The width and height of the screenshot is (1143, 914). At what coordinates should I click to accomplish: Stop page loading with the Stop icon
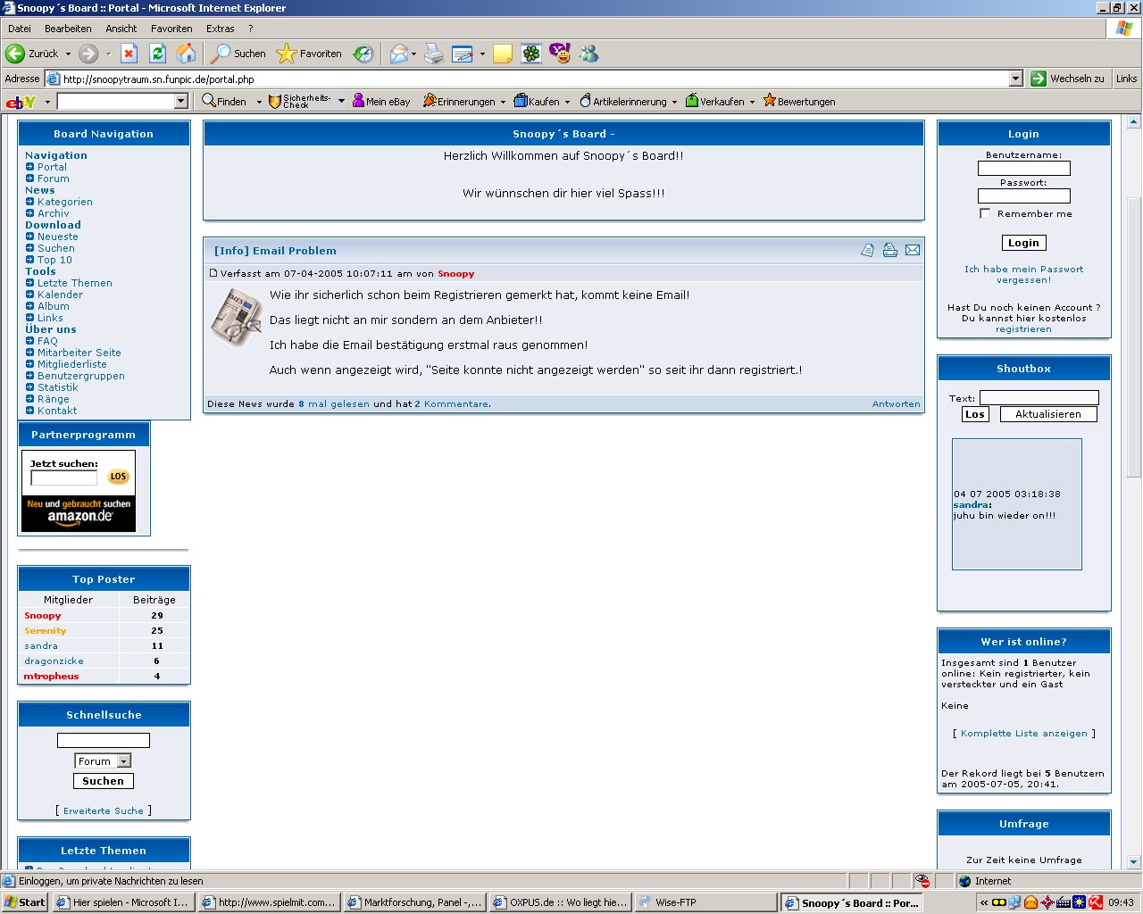(x=129, y=54)
